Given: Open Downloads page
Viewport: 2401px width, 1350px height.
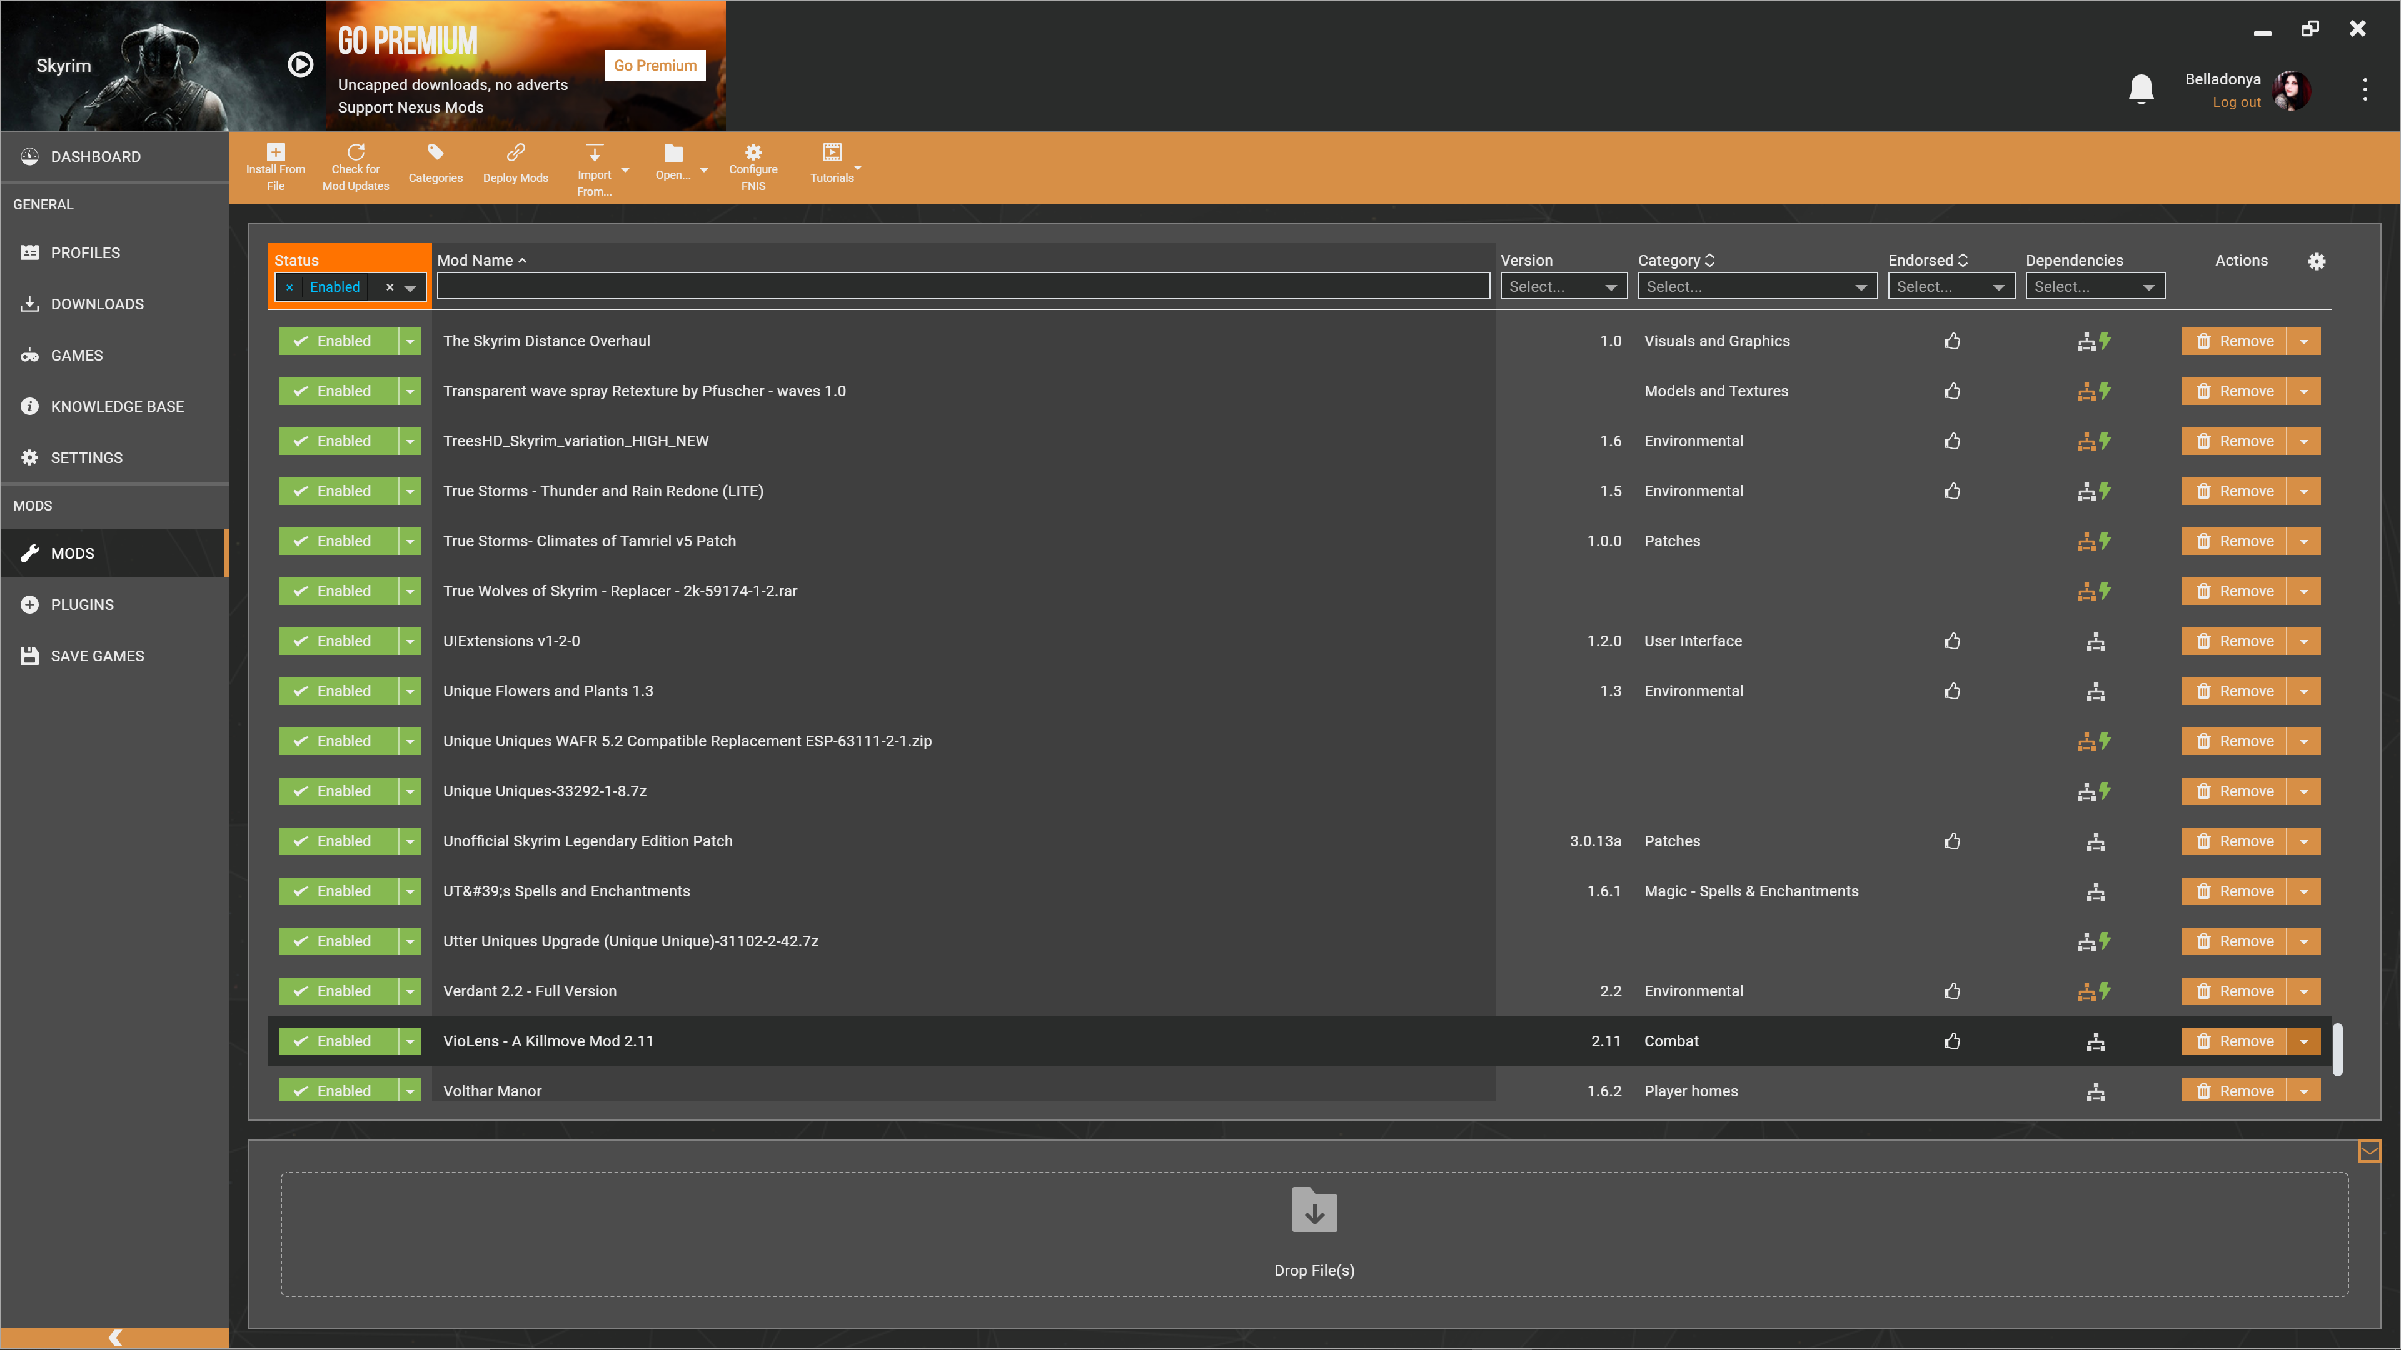Looking at the screenshot, I should pyautogui.click(x=114, y=304).
